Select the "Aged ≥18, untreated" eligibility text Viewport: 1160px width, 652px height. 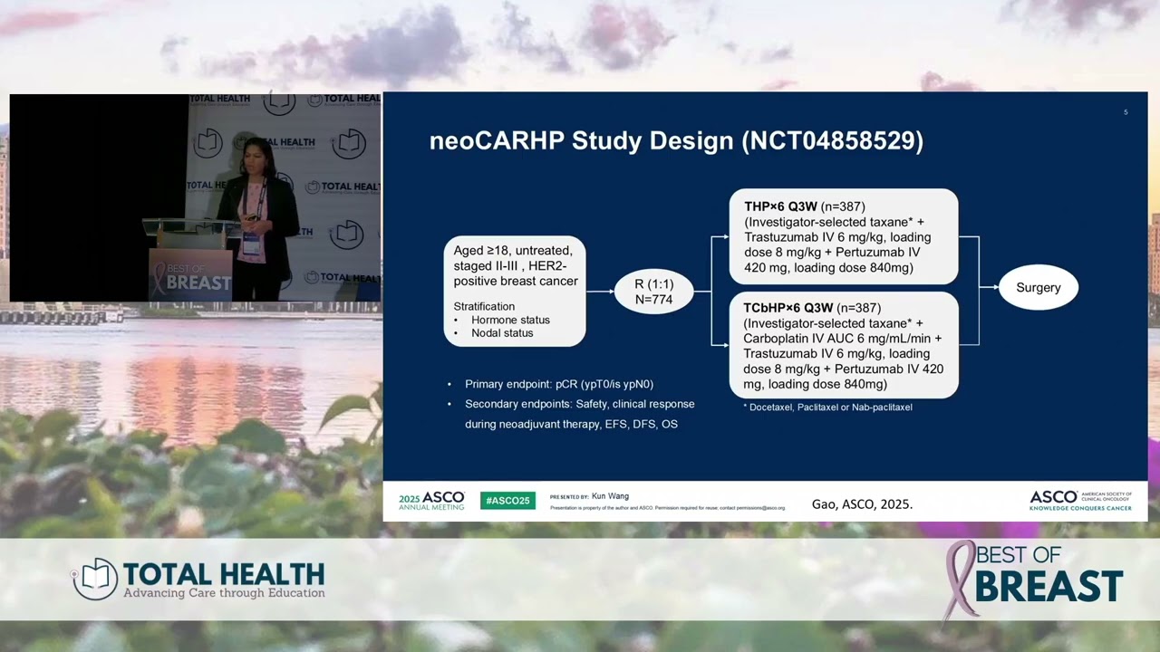coord(515,265)
